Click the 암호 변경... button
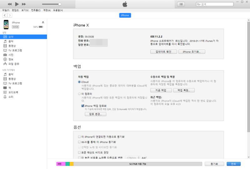This screenshot has height=169, width=250. point(96,114)
